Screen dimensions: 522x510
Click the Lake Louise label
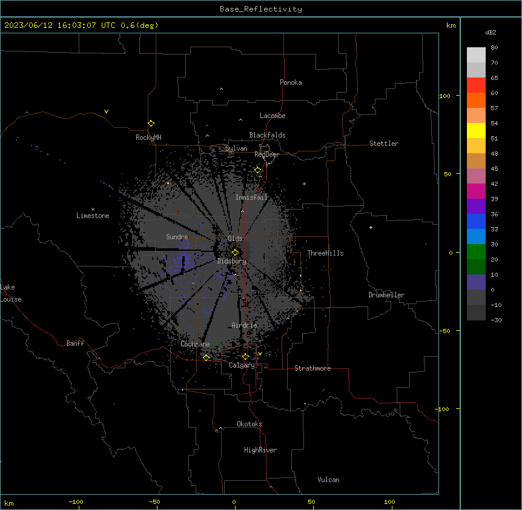11,293
